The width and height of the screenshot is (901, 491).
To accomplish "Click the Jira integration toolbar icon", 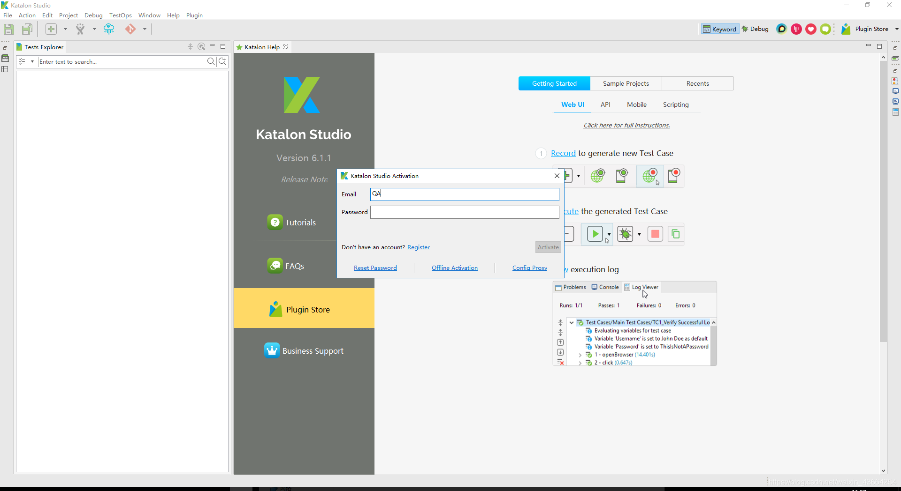I will pyautogui.click(x=80, y=29).
